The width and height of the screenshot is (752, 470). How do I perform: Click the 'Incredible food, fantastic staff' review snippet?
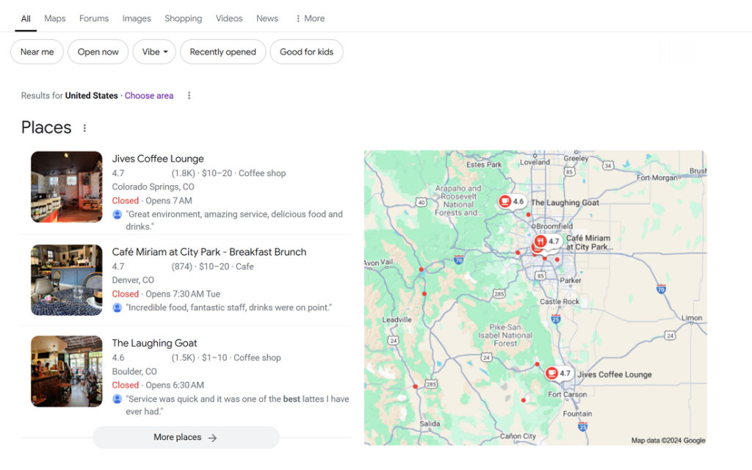tap(228, 308)
